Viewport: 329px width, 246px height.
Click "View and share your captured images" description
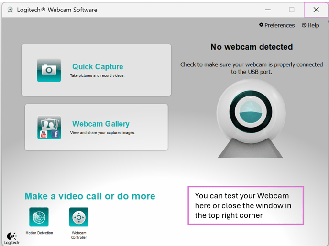pyautogui.click(x=102, y=133)
